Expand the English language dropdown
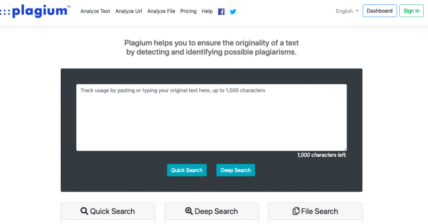This screenshot has width=428, height=224. [x=347, y=11]
